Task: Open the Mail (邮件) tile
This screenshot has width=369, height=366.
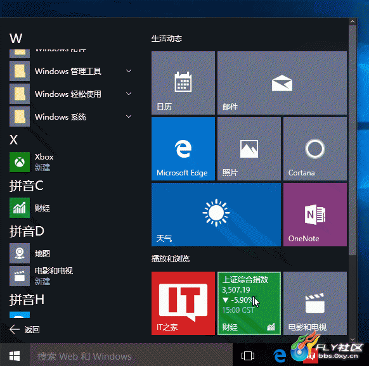Action: click(x=282, y=83)
